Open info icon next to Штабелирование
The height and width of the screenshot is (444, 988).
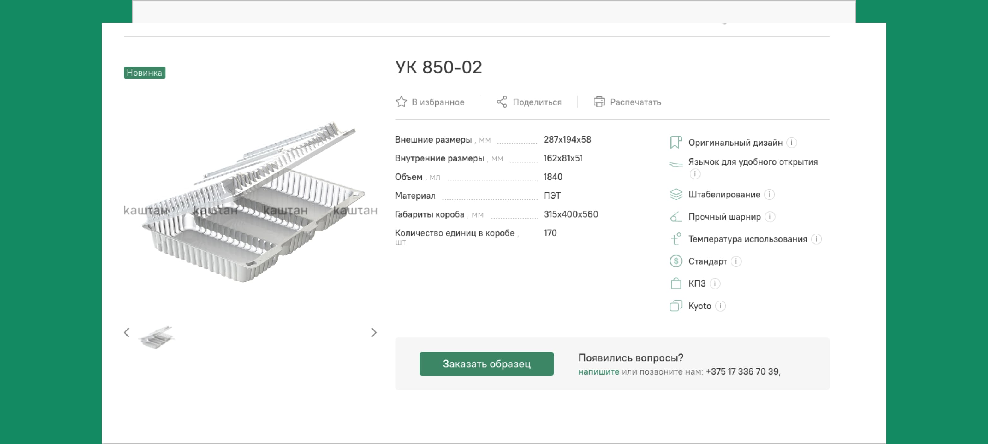tap(769, 195)
